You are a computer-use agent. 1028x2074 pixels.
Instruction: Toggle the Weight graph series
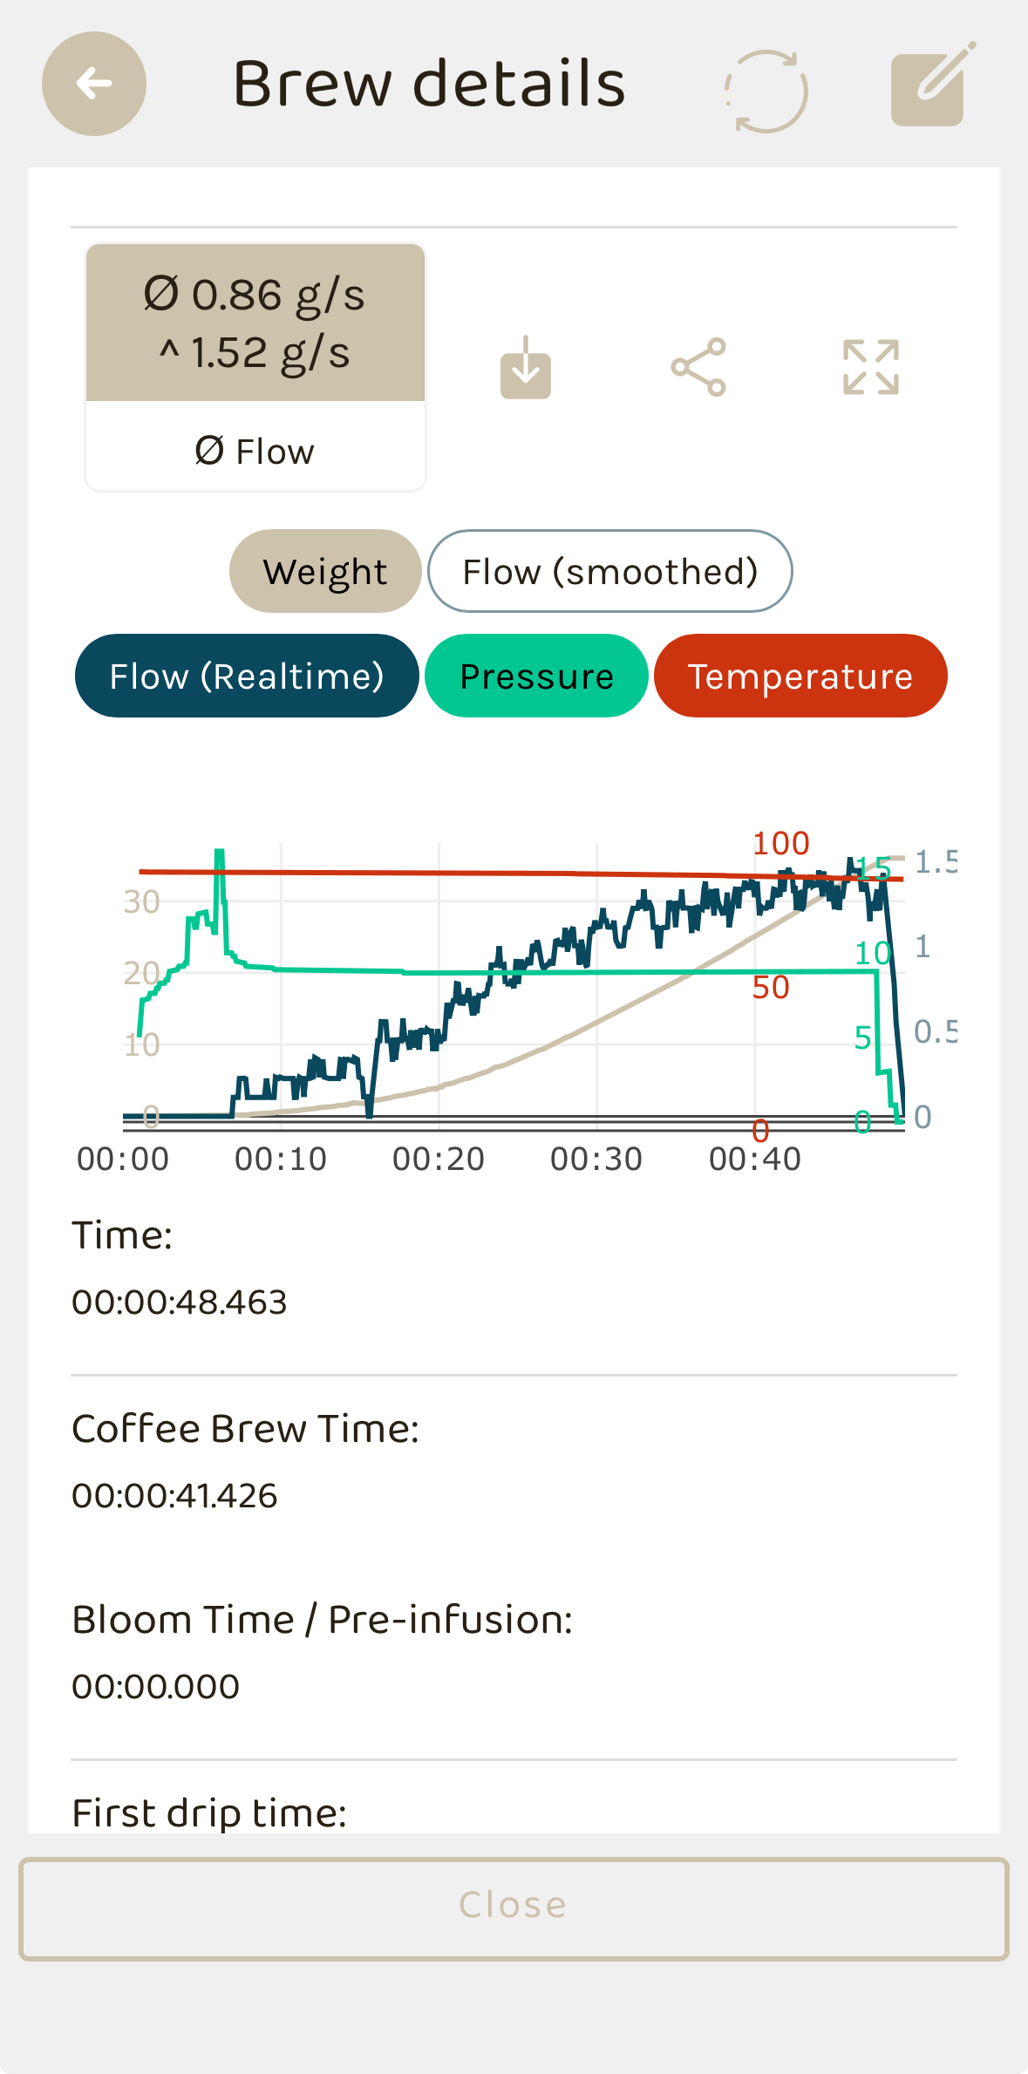point(325,572)
